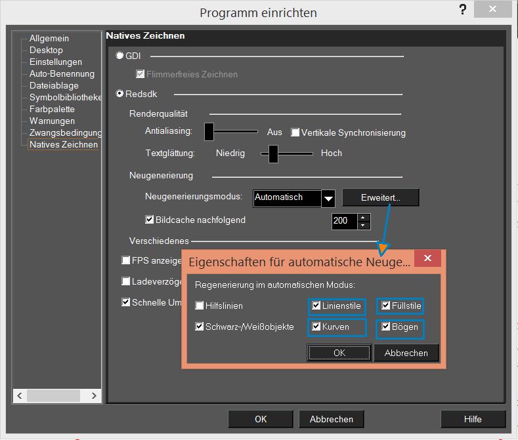Enable Vertikale Synchronisierung
The width and height of the screenshot is (518, 440).
pyautogui.click(x=295, y=132)
